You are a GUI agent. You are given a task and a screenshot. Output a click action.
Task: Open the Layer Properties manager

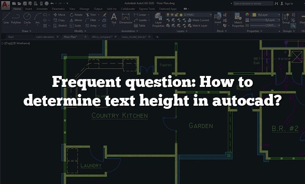click(x=158, y=20)
